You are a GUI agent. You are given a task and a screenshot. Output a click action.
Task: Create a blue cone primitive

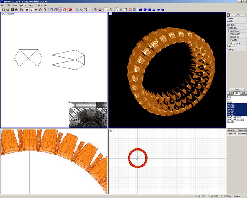click(x=154, y=10)
